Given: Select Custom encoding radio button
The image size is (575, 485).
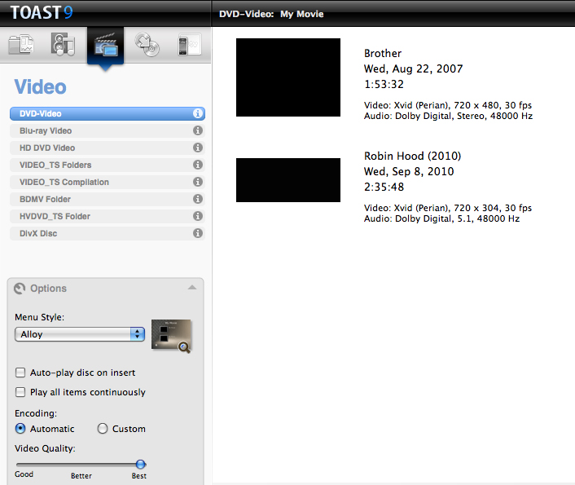Looking at the screenshot, I should 103,429.
